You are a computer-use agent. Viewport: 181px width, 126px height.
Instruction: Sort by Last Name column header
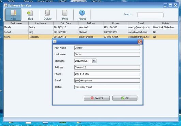(41, 23)
